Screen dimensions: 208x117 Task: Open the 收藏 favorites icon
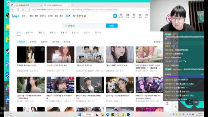(140, 16)
